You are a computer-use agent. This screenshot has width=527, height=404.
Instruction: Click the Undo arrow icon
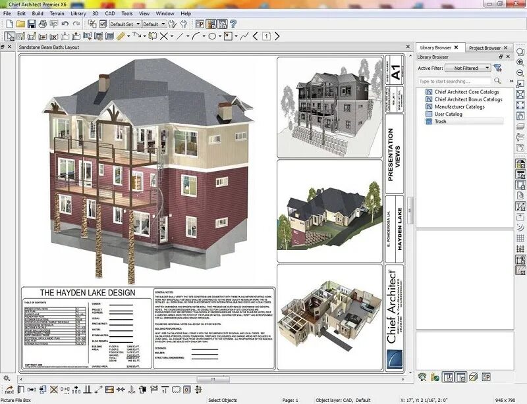click(65, 24)
